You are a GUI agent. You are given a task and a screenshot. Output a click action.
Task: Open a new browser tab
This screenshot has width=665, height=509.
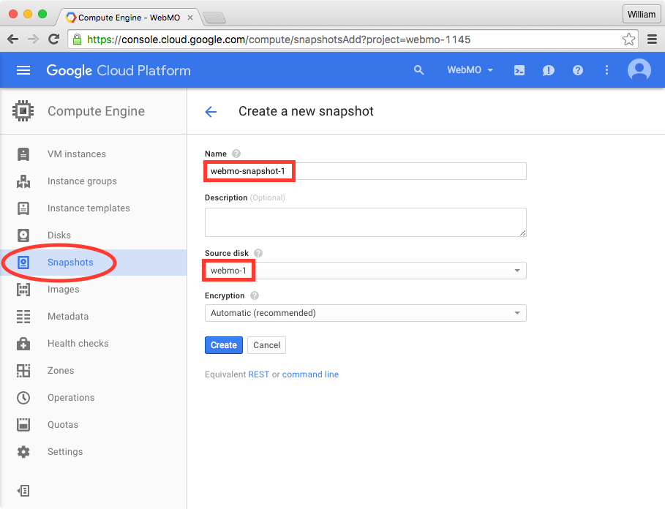(214, 18)
